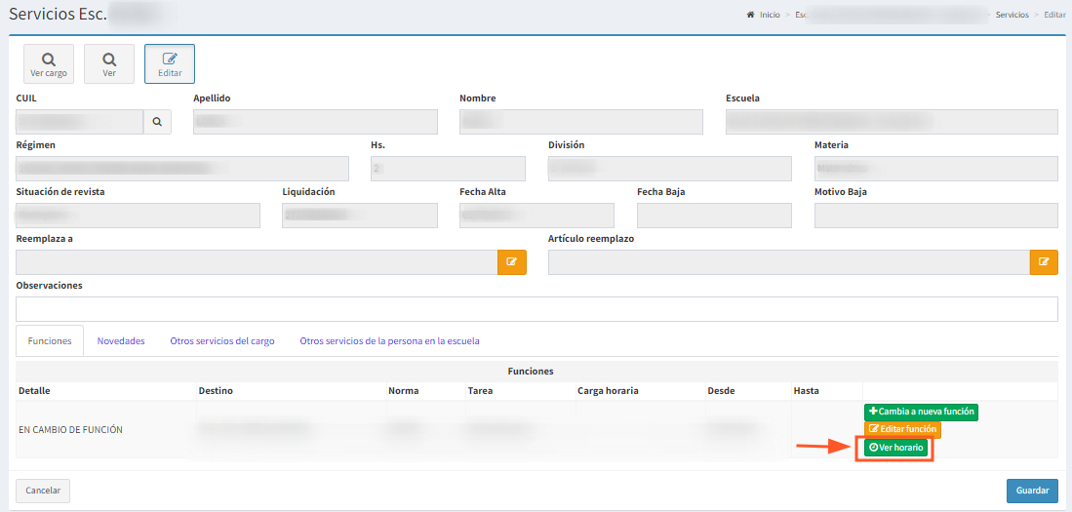The image size is (1072, 512).
Task: Edit Reemplaza a with orange pencil button
Action: coord(512,261)
